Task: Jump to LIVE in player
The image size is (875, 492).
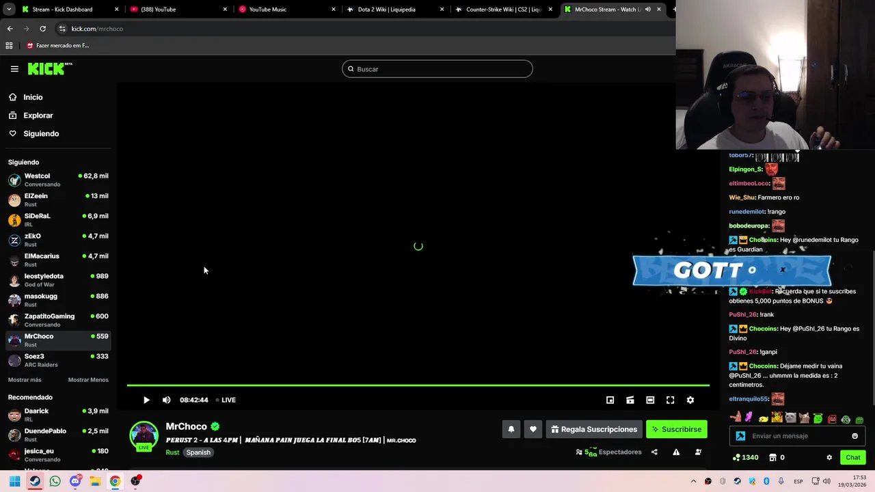Action: pyautogui.click(x=226, y=400)
